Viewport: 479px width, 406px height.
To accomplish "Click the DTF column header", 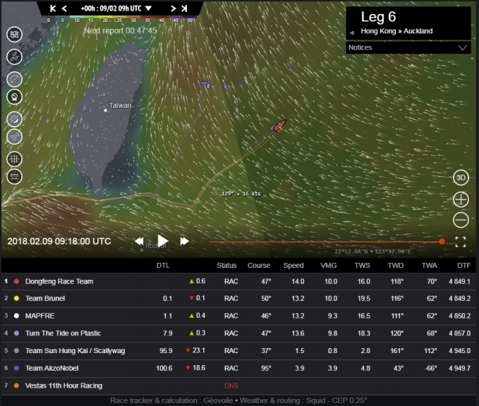I will click(x=463, y=266).
